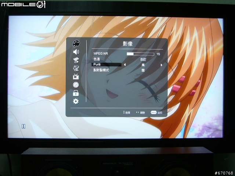Open the Sound speaker settings icon
Viewport: 235px width, 176px height.
76,52
